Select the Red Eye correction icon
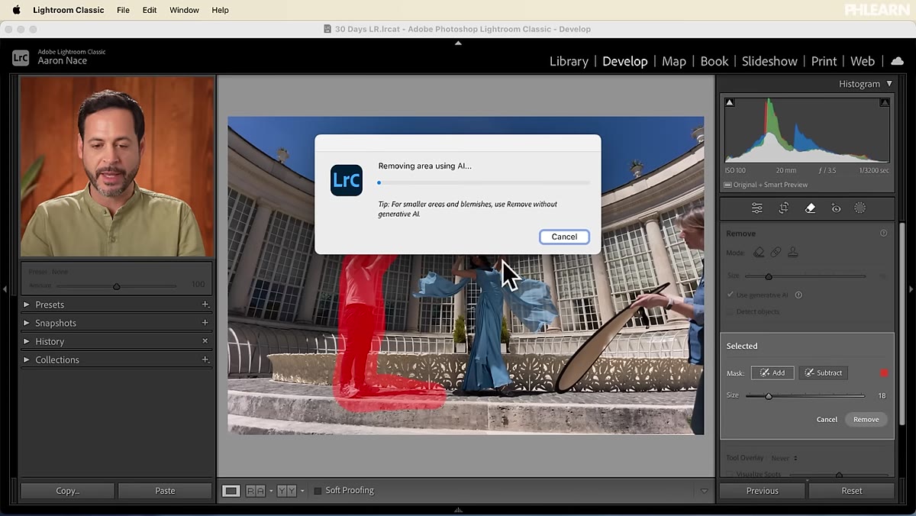 pos(836,208)
